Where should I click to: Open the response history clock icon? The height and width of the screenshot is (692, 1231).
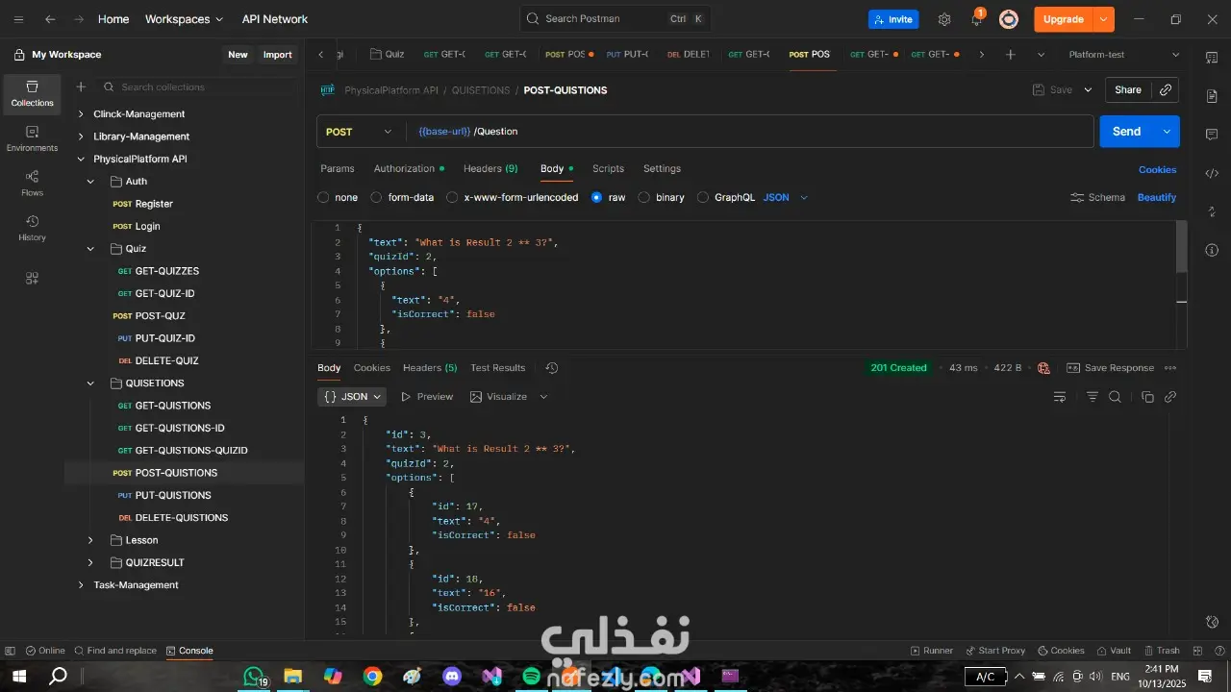coord(551,368)
